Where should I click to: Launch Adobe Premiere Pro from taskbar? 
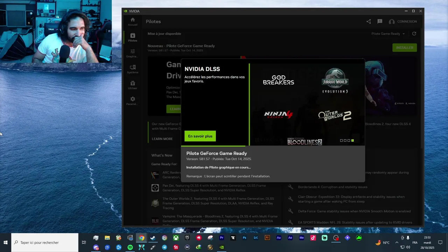(222, 238)
